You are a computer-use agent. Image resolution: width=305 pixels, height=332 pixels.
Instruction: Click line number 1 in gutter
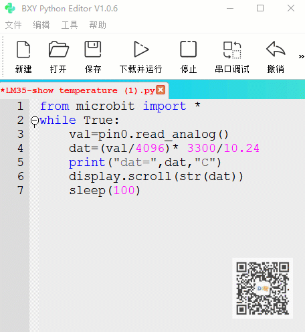(20, 106)
